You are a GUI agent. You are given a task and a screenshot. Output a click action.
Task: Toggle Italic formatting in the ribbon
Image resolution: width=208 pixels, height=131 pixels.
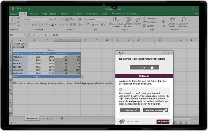tap(29, 24)
